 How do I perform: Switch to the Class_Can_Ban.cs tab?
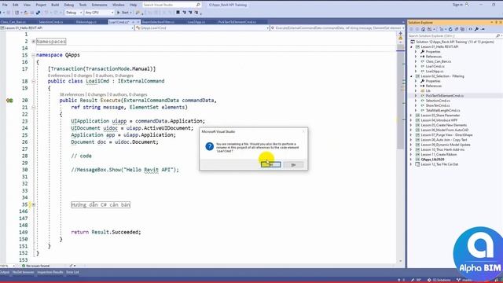pyautogui.click(x=13, y=22)
